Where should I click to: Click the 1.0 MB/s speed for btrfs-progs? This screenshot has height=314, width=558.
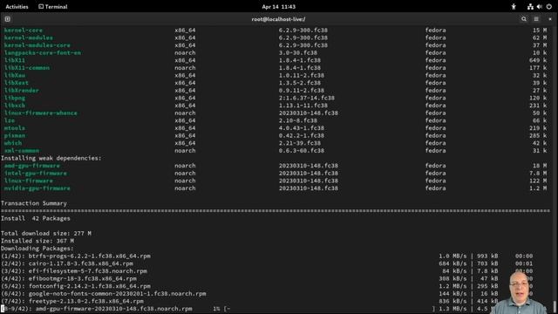pyautogui.click(x=453, y=256)
